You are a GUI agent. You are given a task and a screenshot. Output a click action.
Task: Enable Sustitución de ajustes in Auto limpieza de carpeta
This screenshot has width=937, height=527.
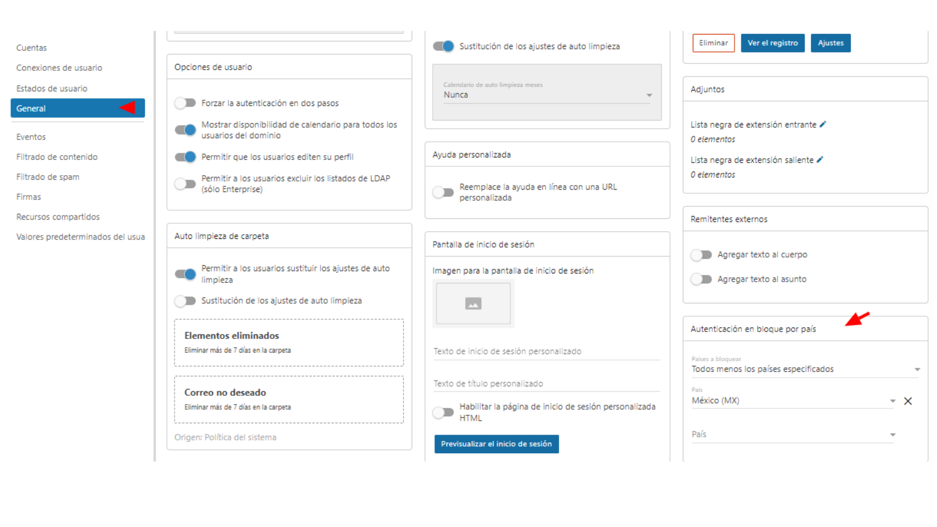coord(185,301)
